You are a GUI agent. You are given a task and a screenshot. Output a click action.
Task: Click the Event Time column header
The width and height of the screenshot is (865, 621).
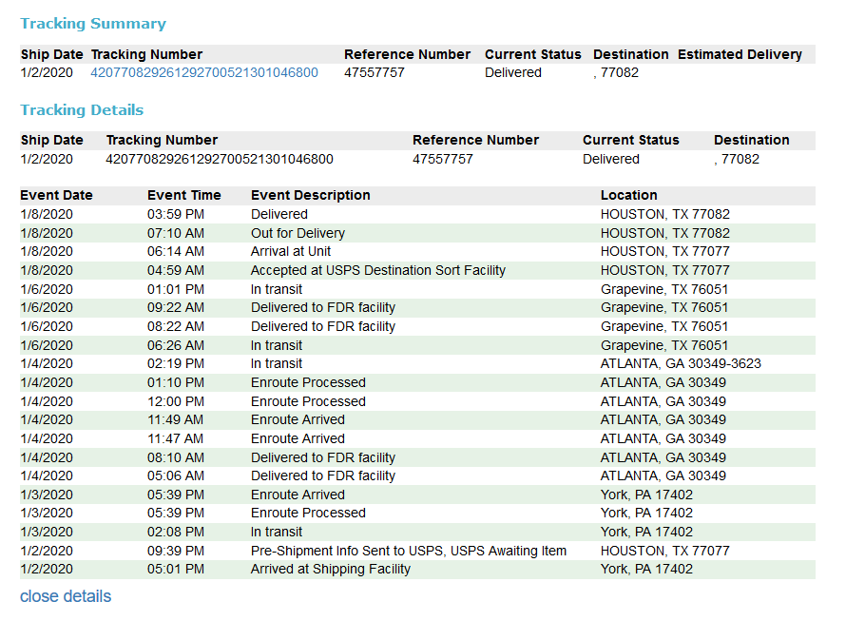click(x=183, y=195)
